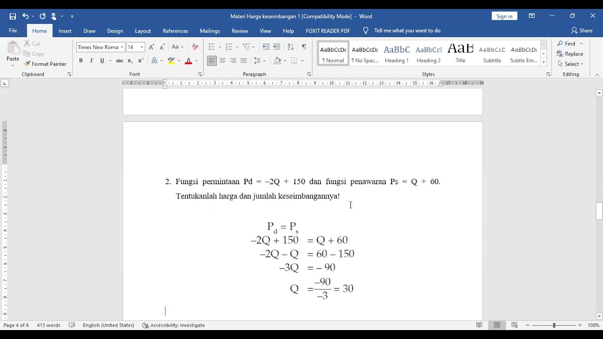Toggle italic formatting

click(91, 61)
